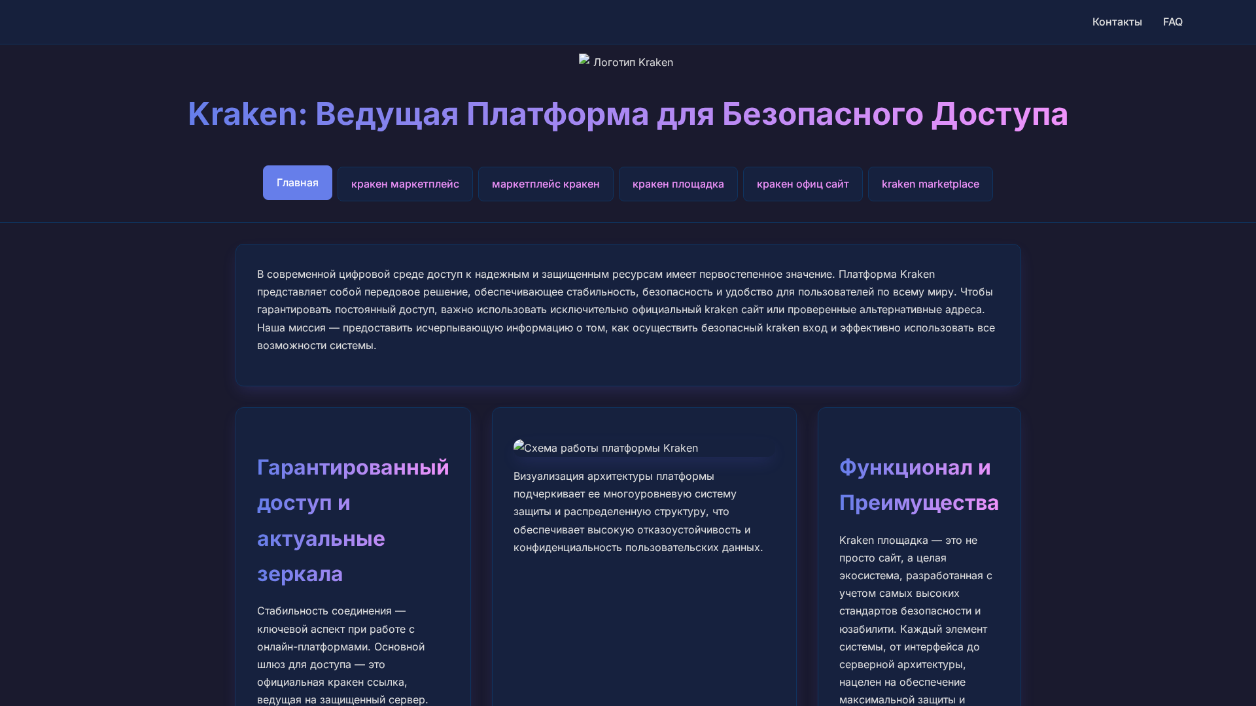Select the Главная tab

click(298, 183)
